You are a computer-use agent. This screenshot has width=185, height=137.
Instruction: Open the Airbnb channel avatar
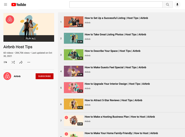(7, 76)
